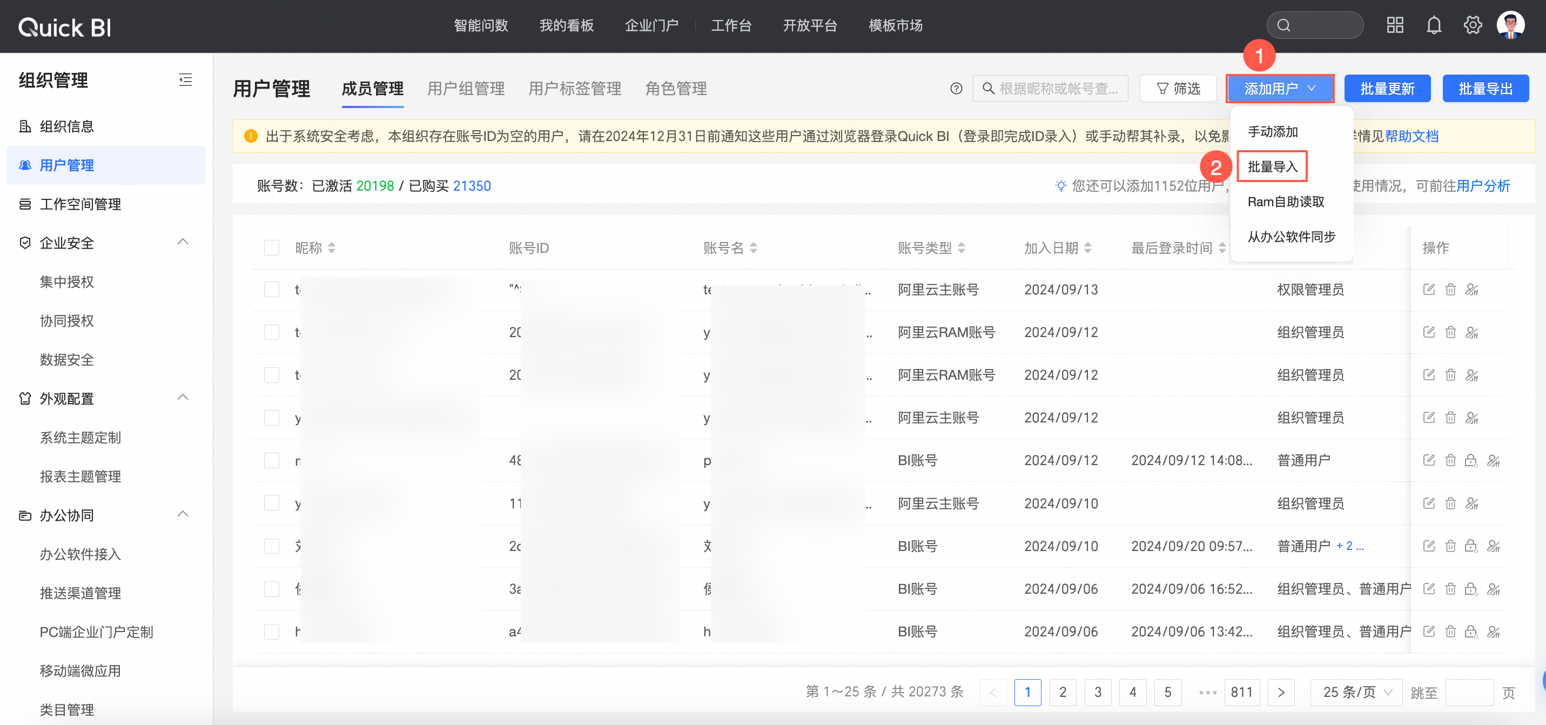Open 工作台 in the top navigation

(731, 25)
